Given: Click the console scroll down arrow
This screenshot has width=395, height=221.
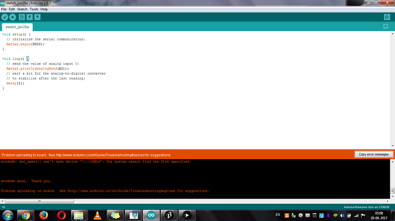Looking at the screenshot, I should point(393,196).
